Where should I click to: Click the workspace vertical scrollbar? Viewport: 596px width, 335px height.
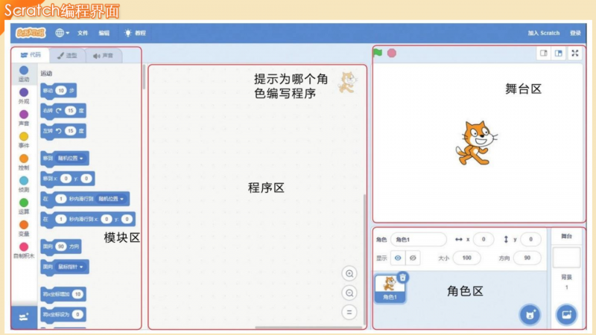coord(364,260)
